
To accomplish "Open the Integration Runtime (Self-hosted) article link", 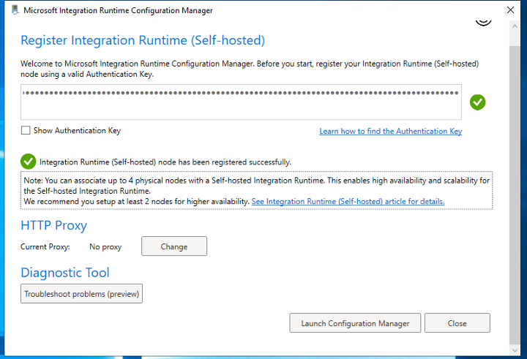I will click(x=348, y=201).
